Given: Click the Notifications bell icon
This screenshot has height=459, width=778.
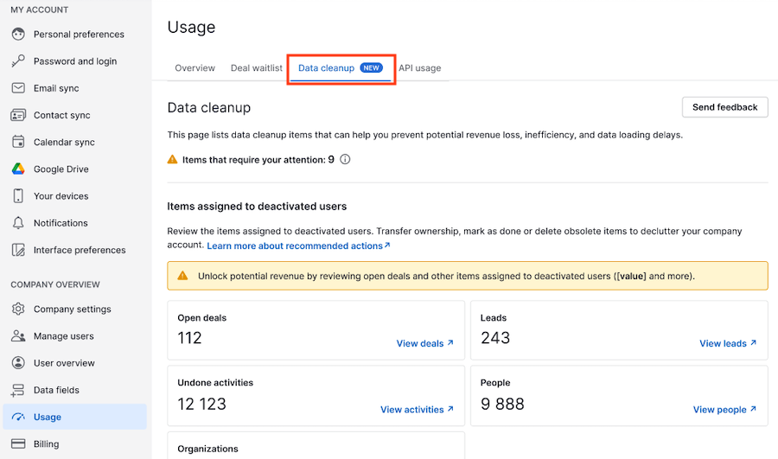Looking at the screenshot, I should pyautogui.click(x=18, y=223).
